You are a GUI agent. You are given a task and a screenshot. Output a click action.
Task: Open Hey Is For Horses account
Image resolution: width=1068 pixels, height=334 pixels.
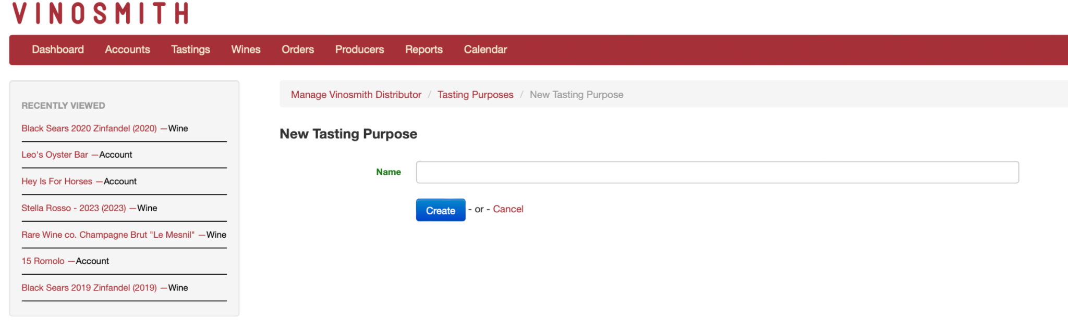click(x=57, y=182)
